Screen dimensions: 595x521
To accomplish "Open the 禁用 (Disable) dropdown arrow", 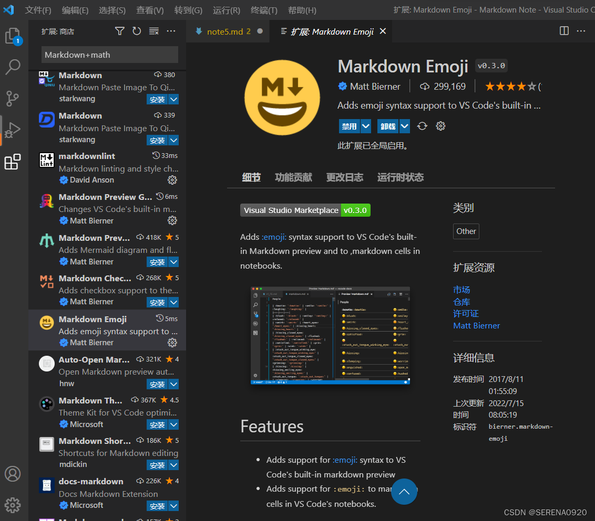I will [x=366, y=126].
